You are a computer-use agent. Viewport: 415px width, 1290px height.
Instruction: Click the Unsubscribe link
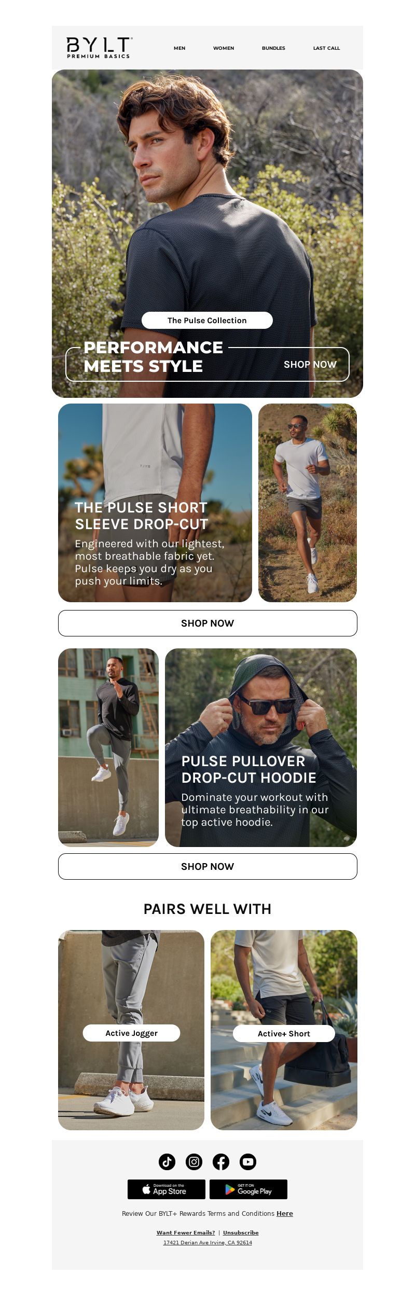[241, 1232]
